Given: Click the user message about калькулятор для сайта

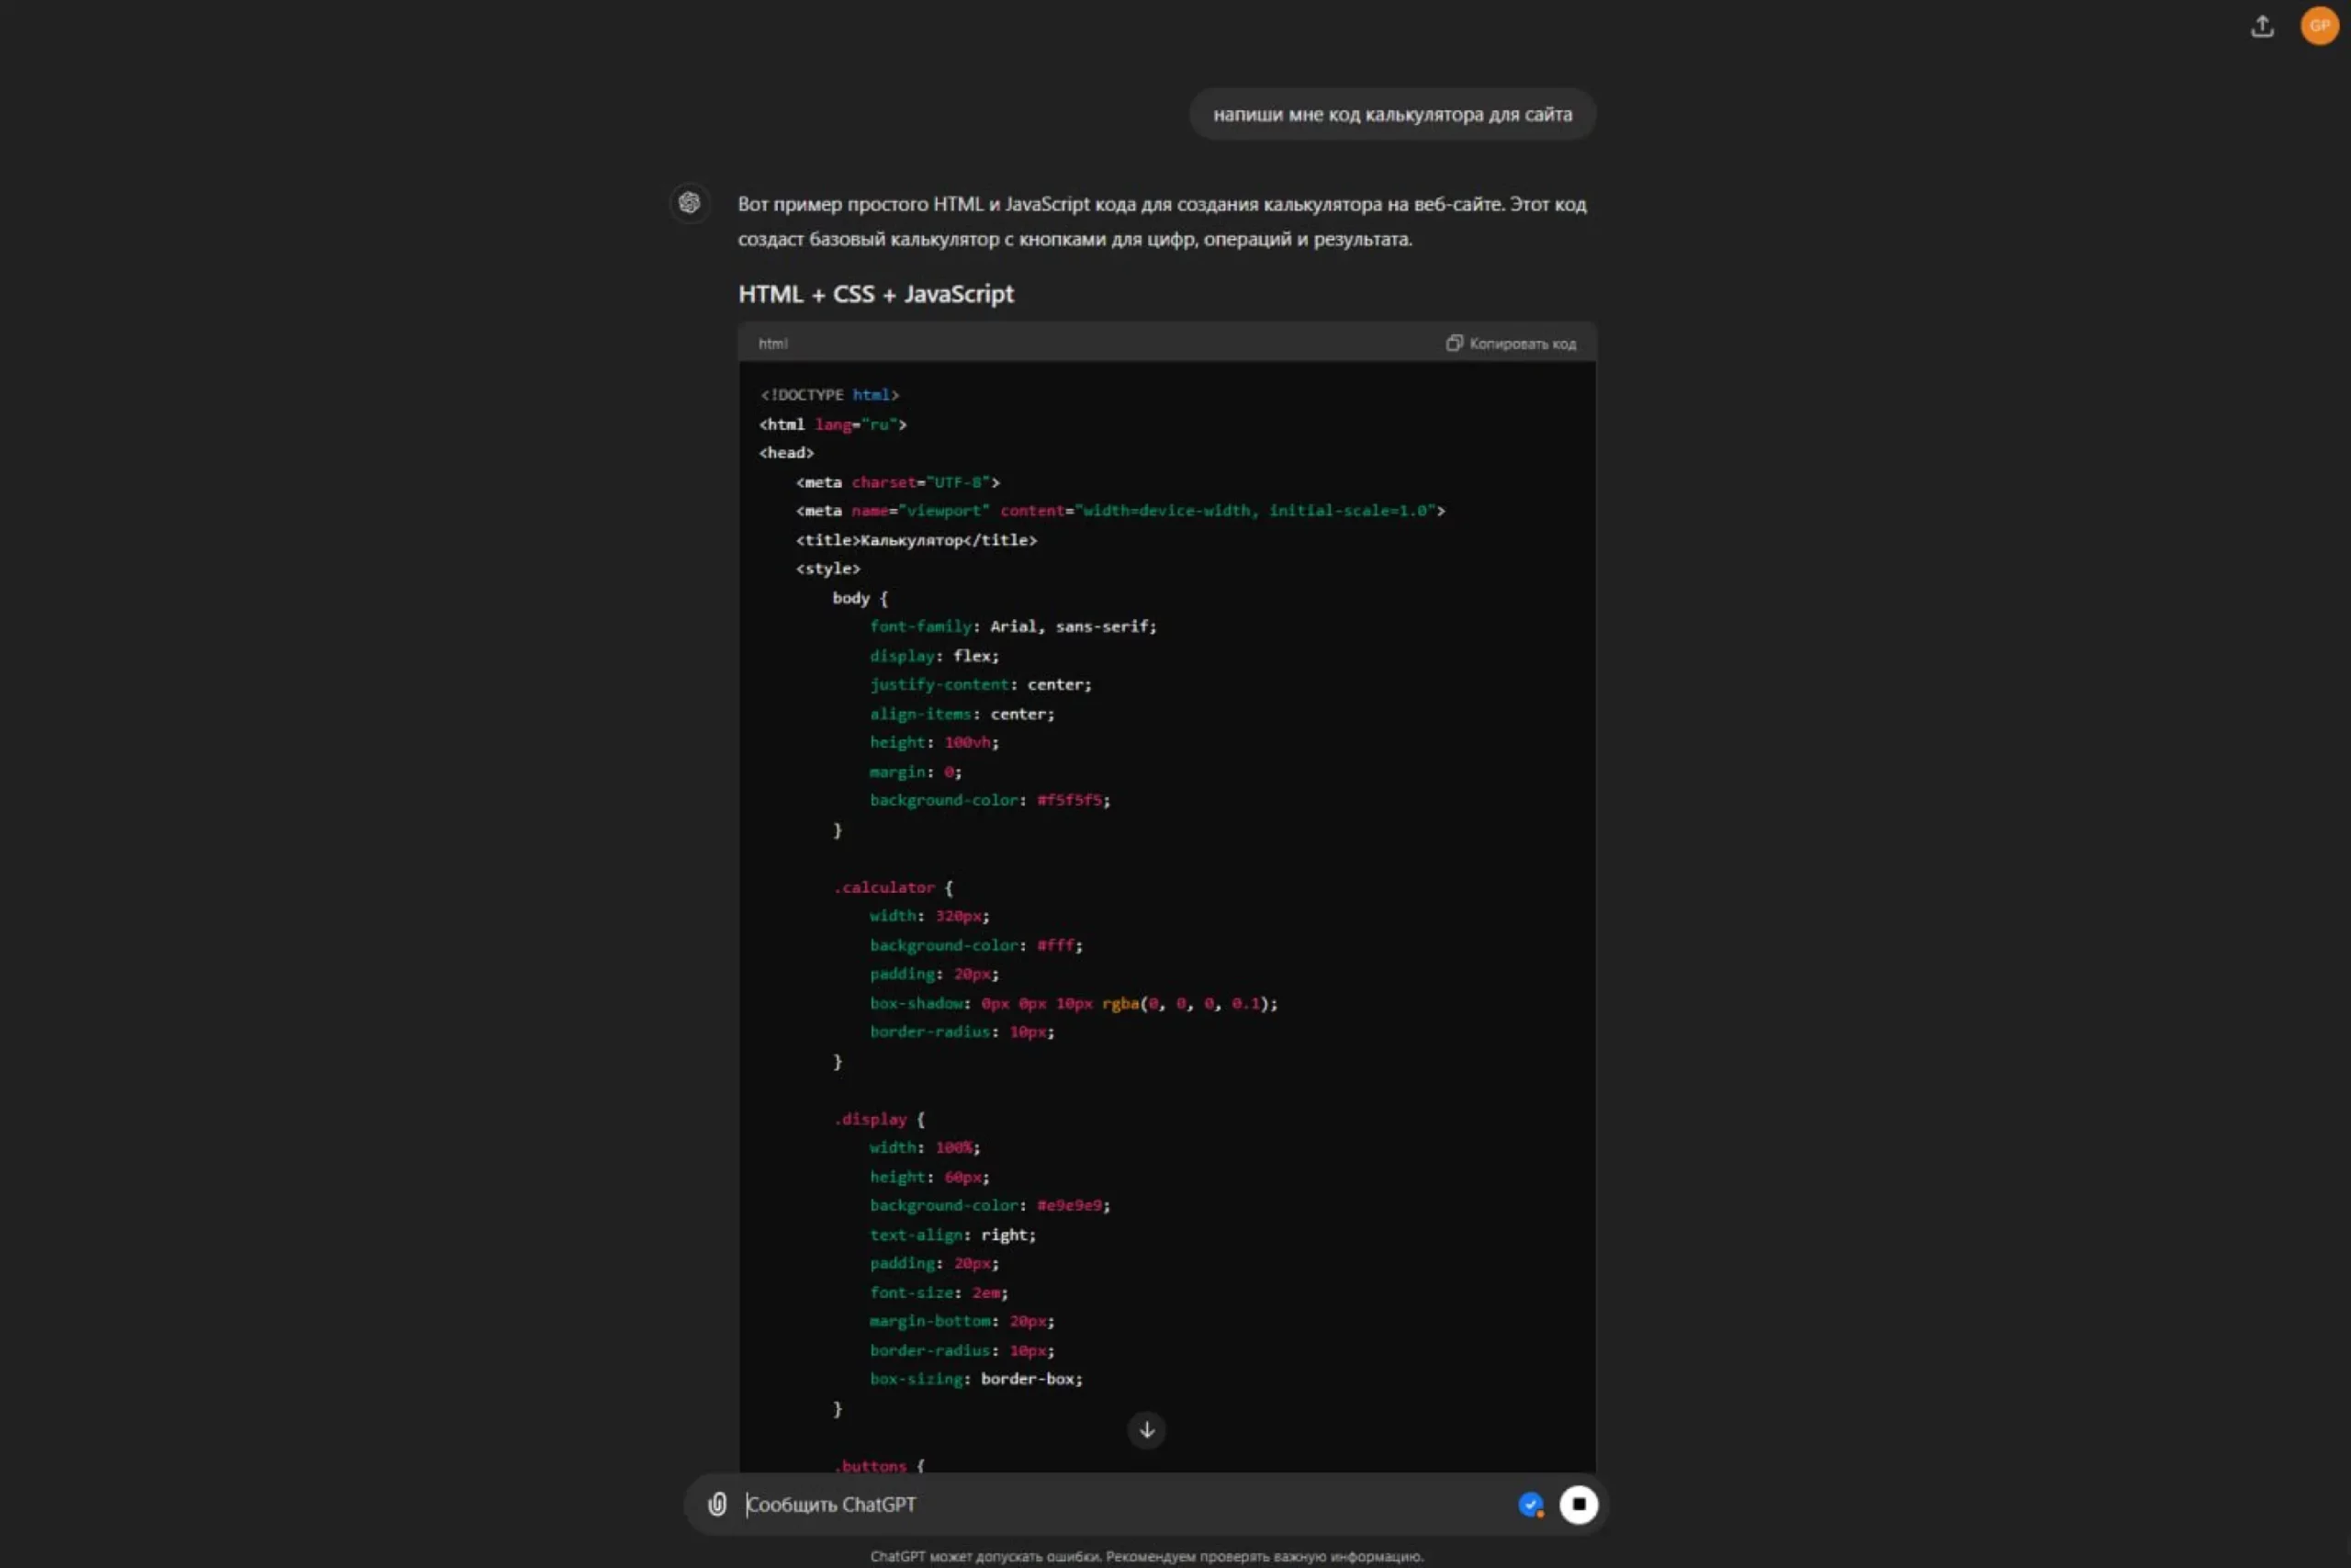Looking at the screenshot, I should [1391, 115].
